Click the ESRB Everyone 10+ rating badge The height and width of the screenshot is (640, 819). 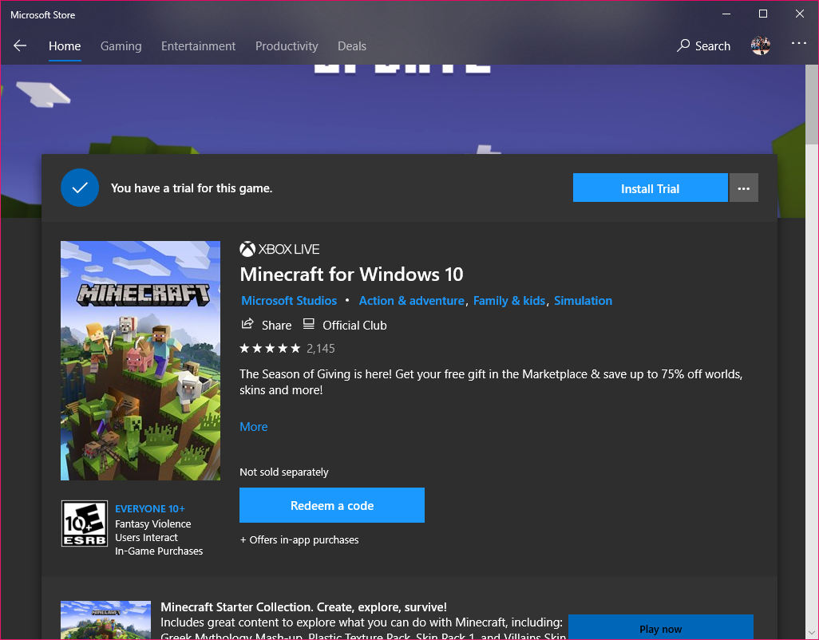click(84, 523)
